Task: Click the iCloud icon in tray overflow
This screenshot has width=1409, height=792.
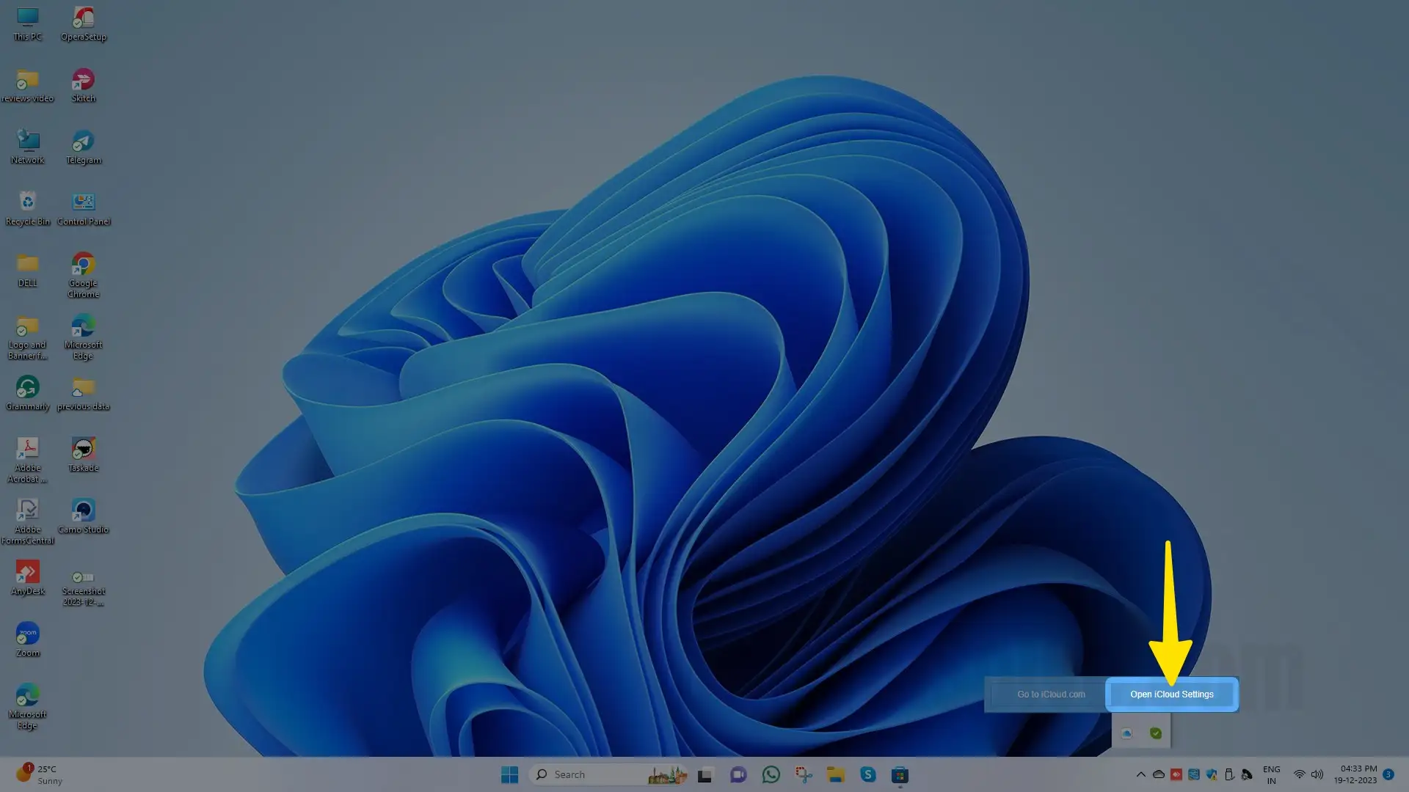Action: (1126, 733)
